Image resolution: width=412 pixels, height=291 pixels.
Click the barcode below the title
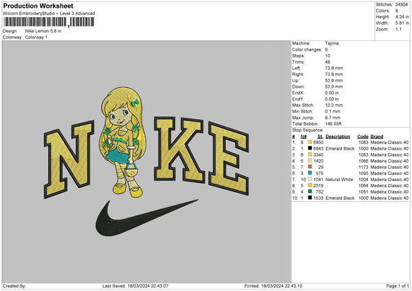click(x=47, y=23)
